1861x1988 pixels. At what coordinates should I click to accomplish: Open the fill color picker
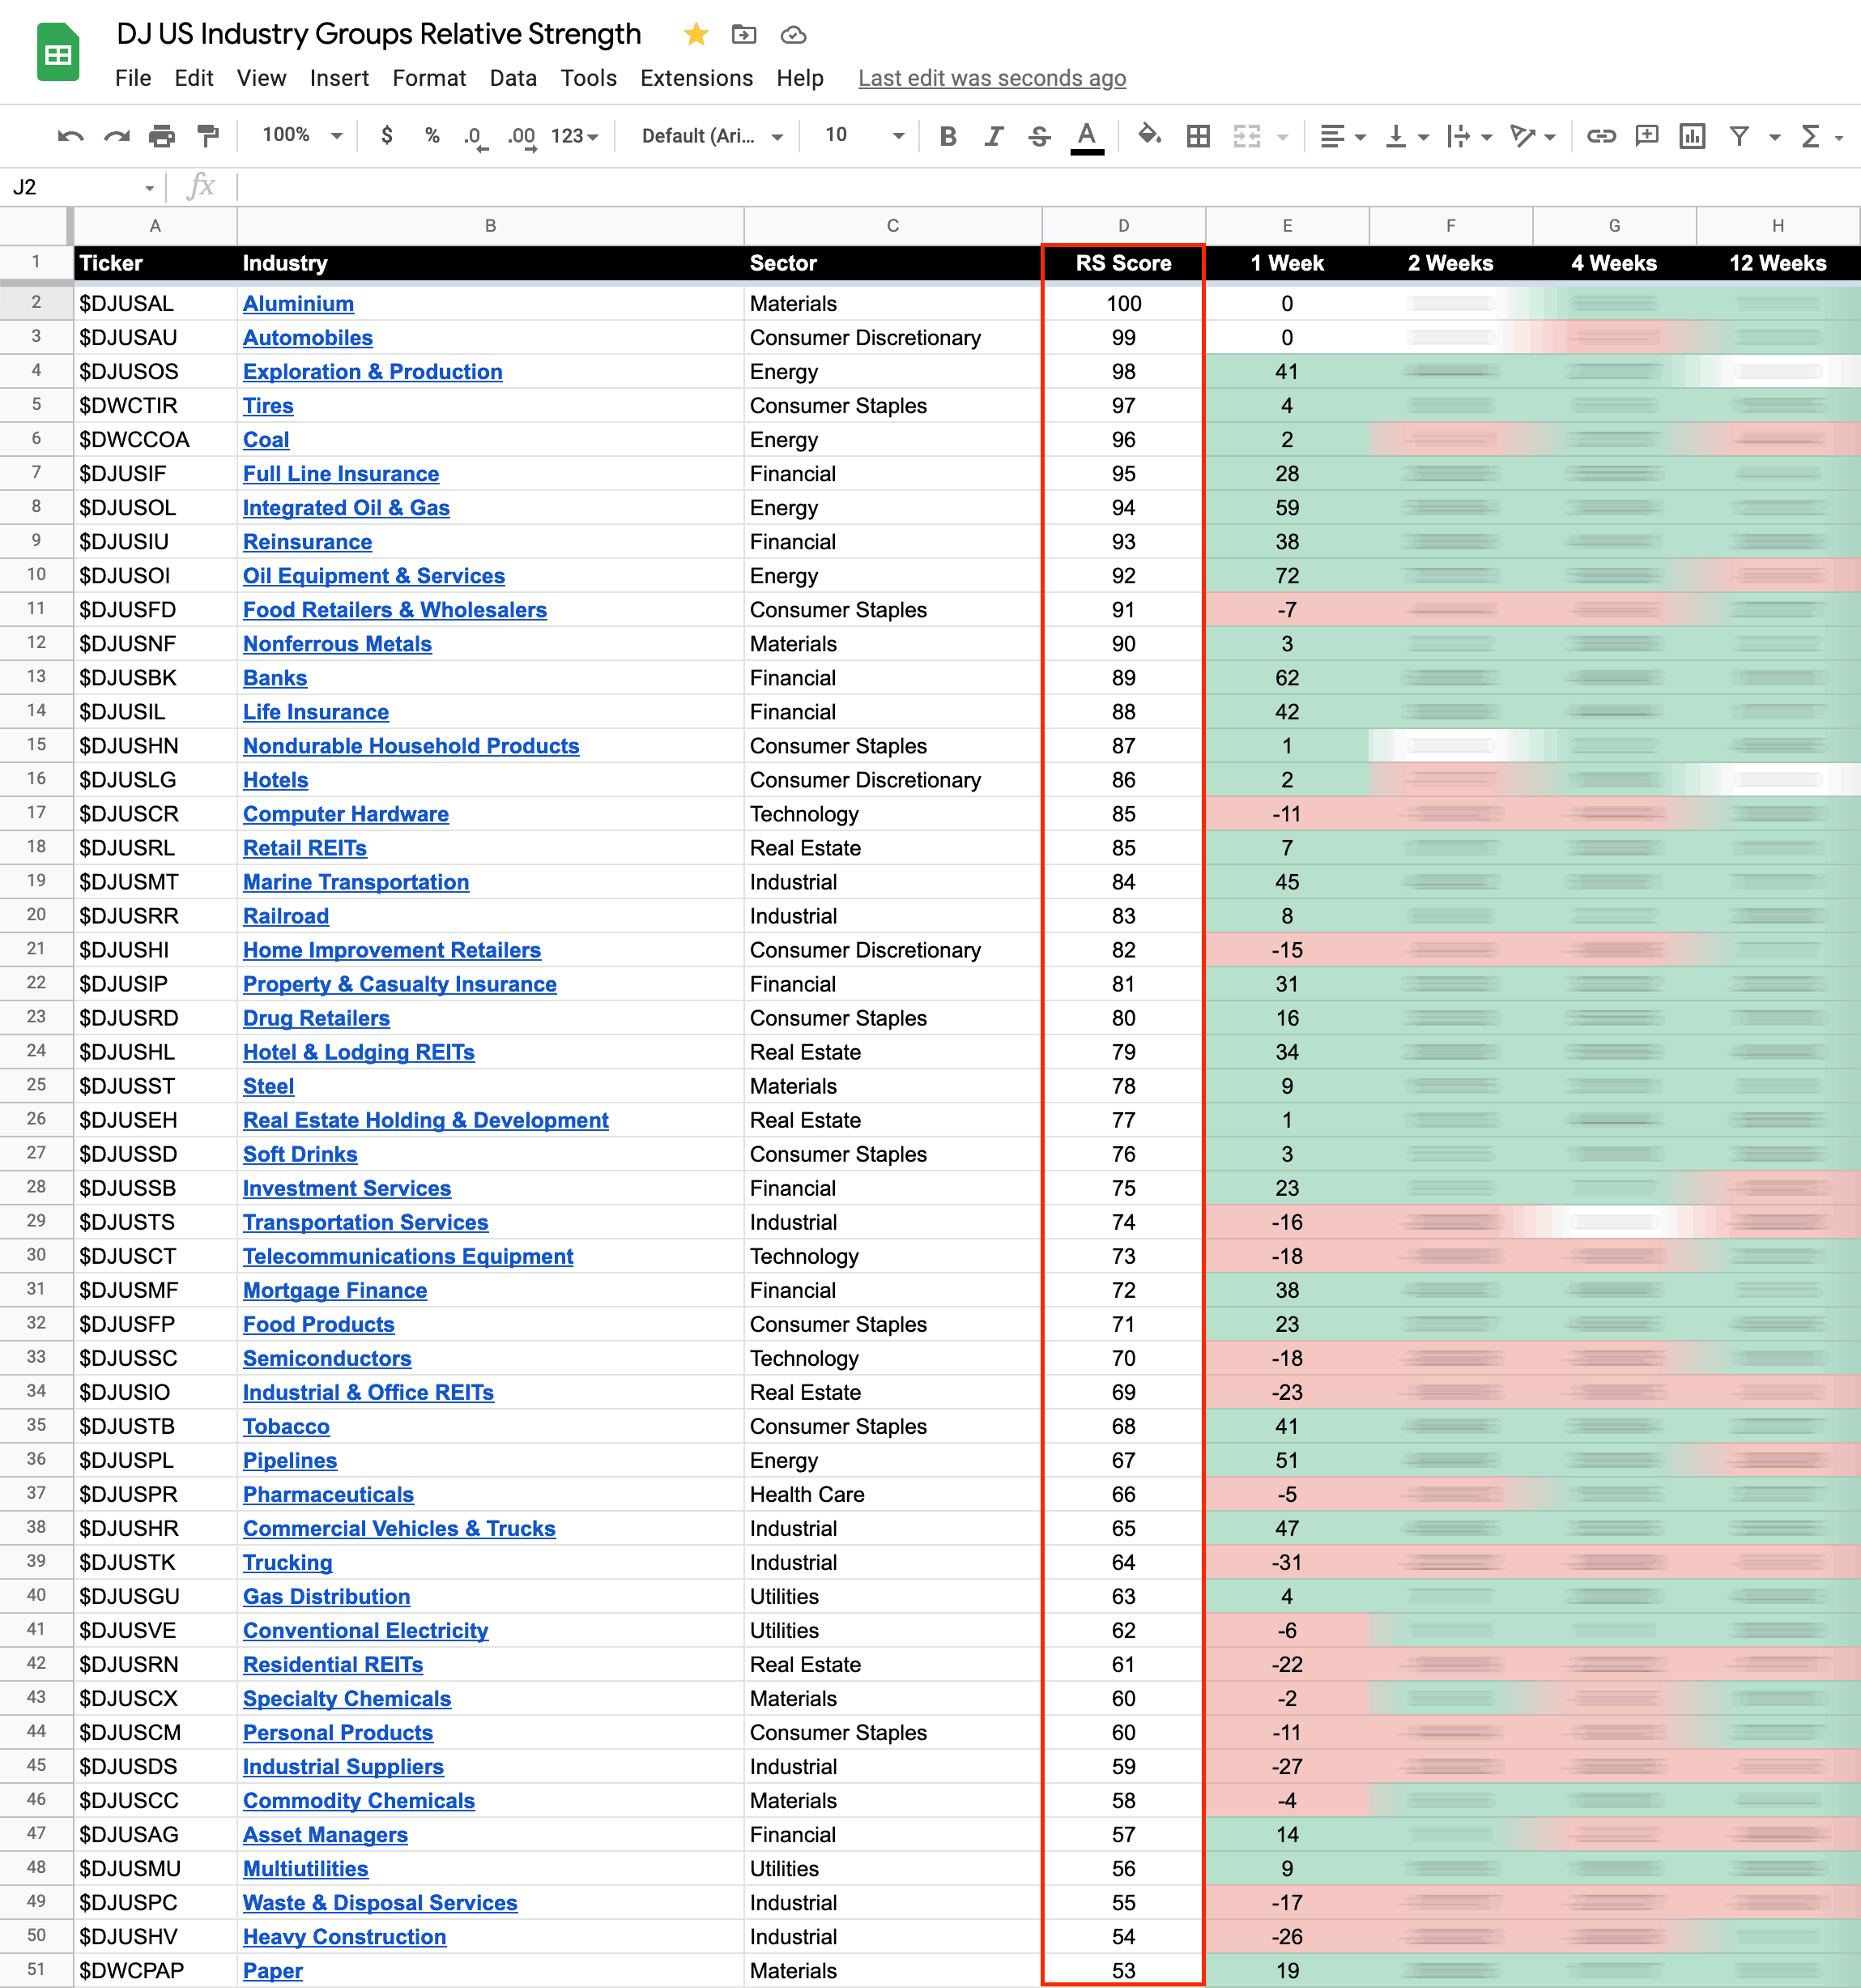1149,136
